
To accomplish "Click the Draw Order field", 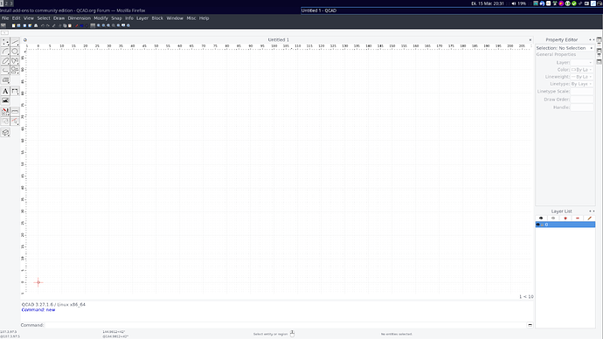I will pos(581,100).
